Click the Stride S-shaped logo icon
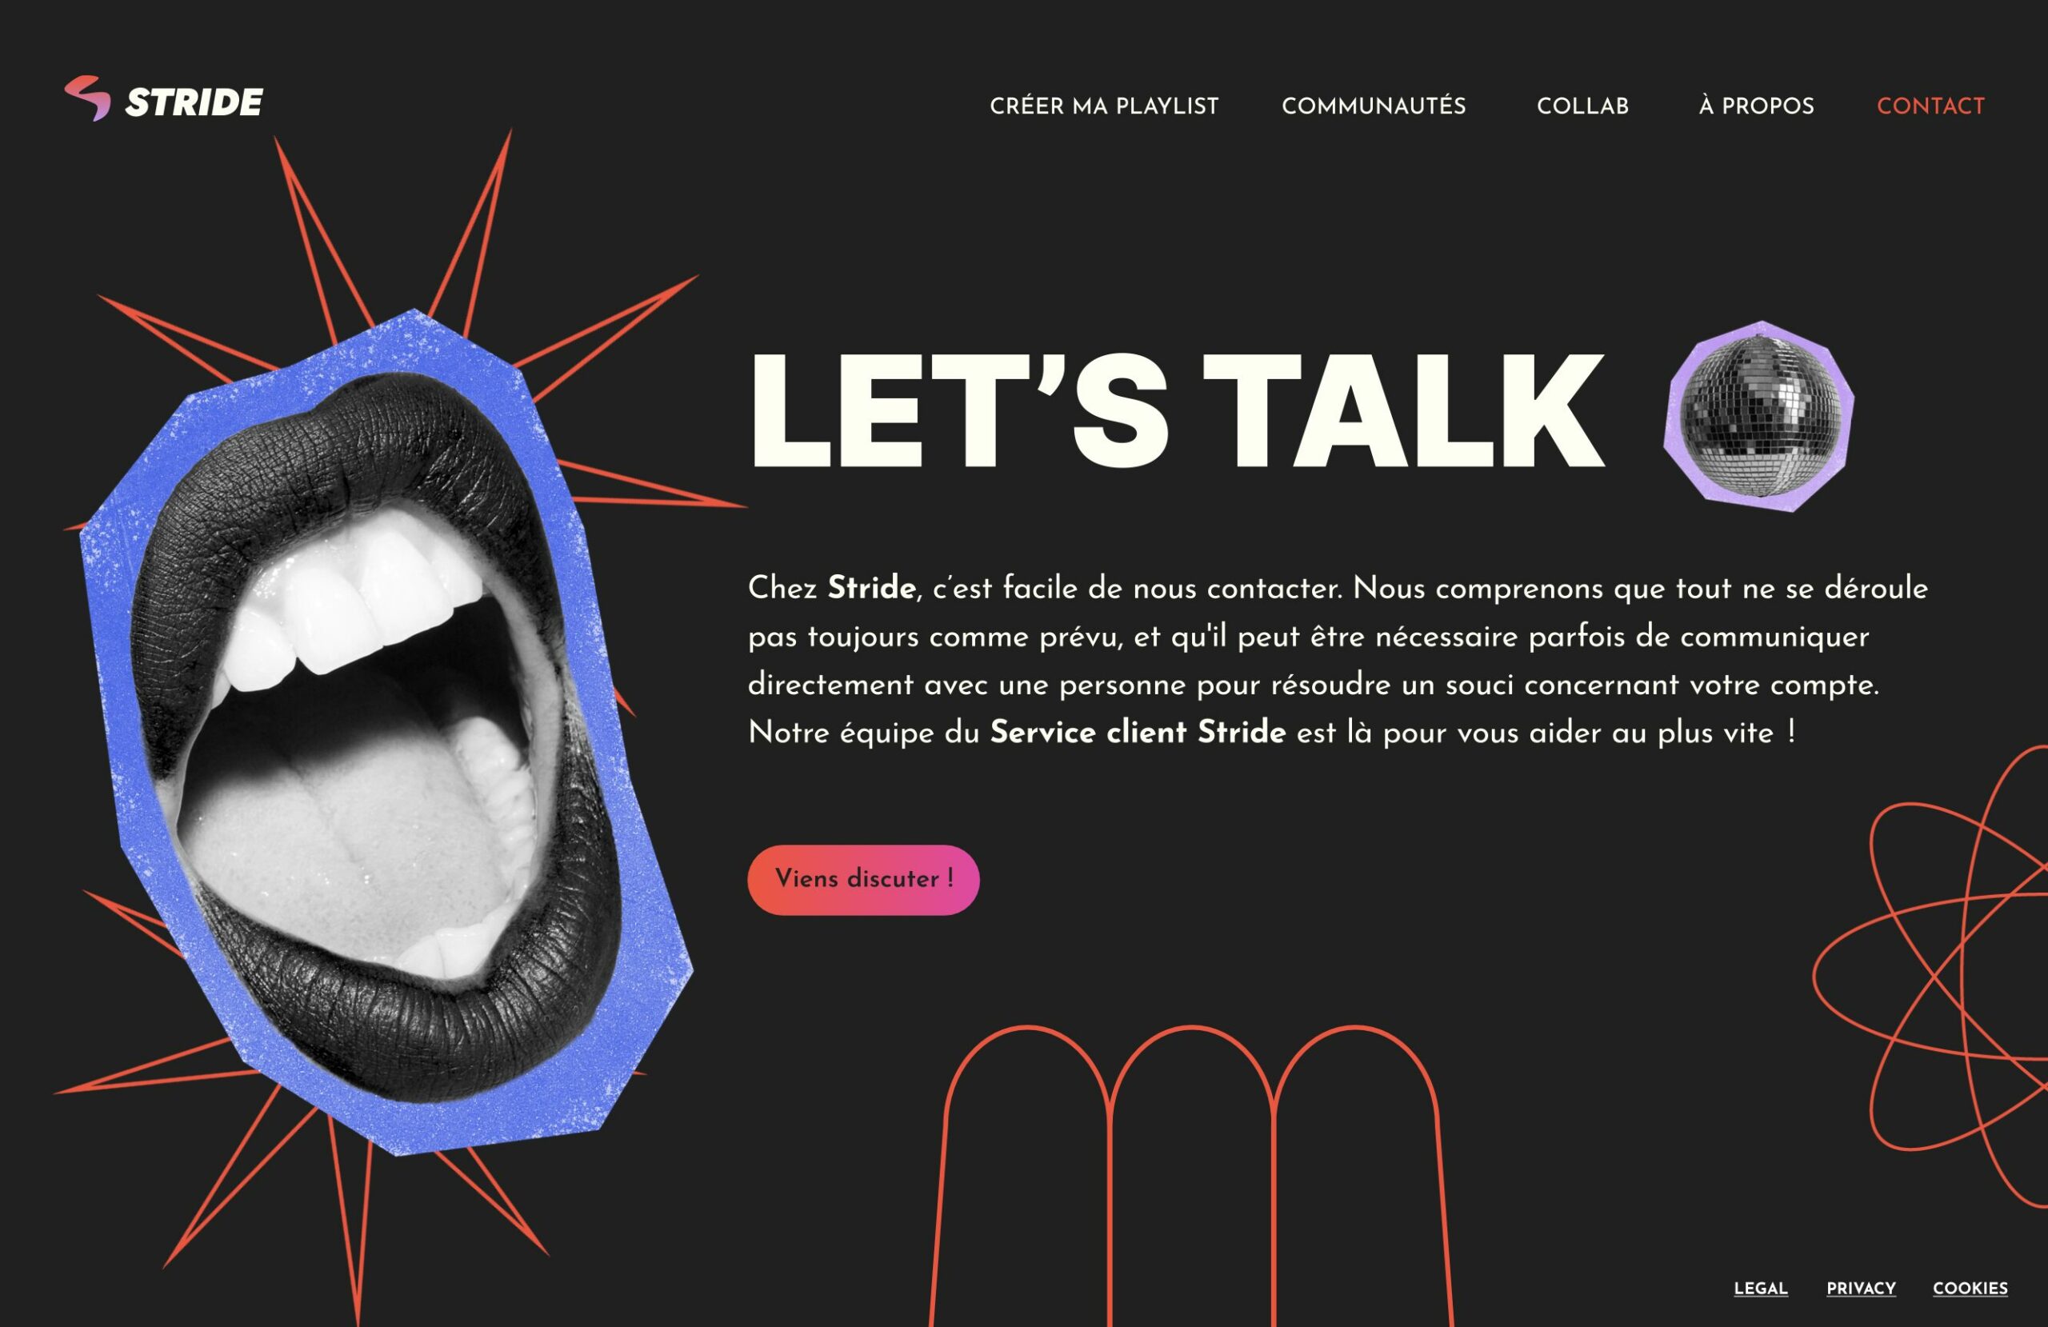The height and width of the screenshot is (1327, 2048). [x=88, y=98]
